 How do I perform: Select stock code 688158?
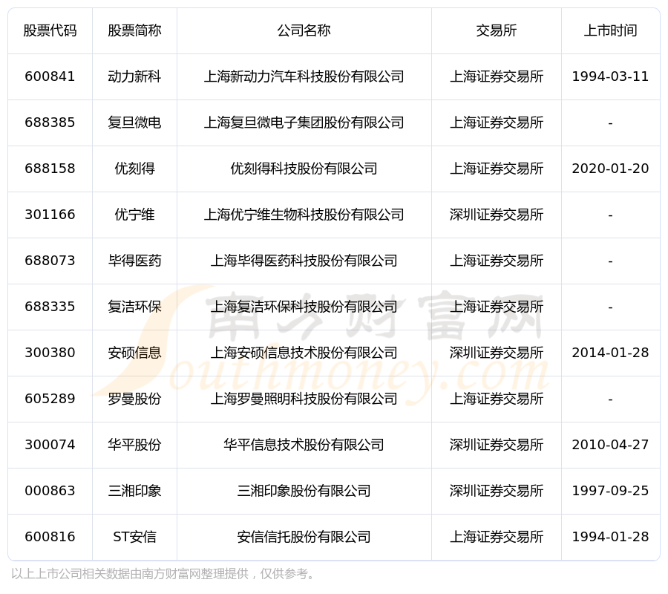50,169
